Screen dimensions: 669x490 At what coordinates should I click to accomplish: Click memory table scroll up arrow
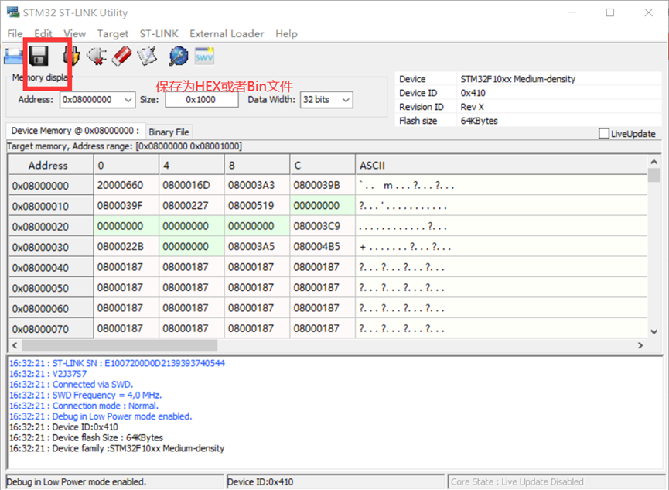[654, 162]
